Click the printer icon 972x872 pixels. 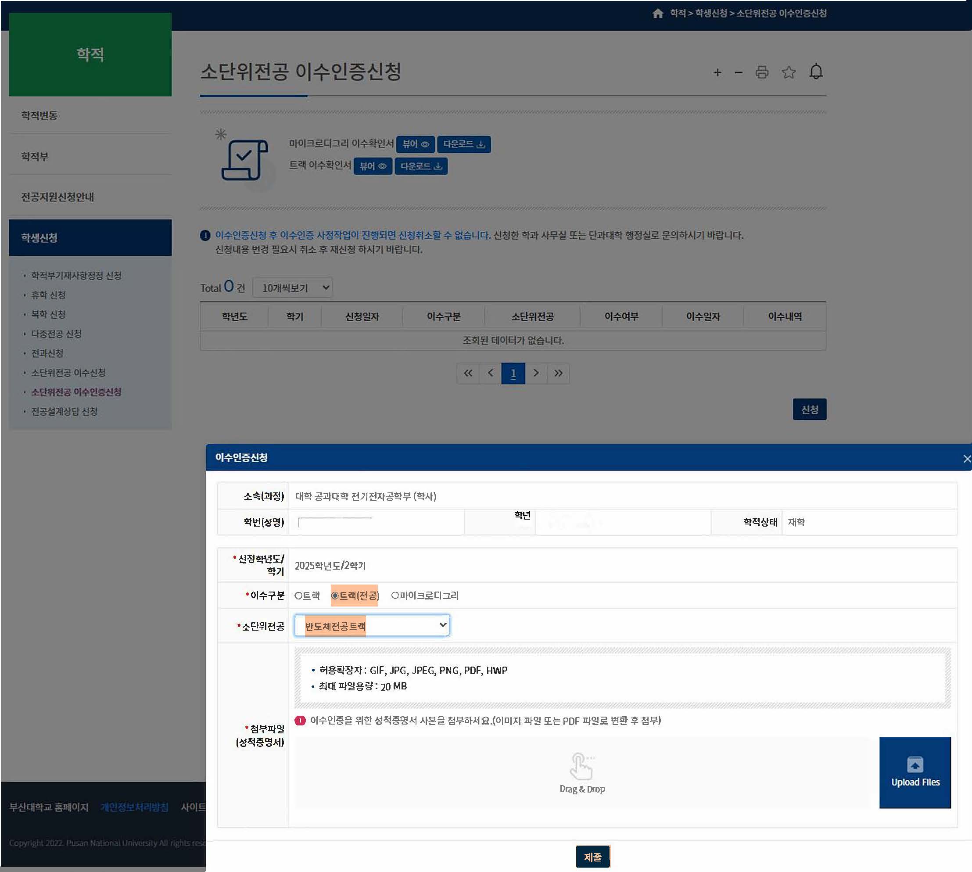[762, 72]
